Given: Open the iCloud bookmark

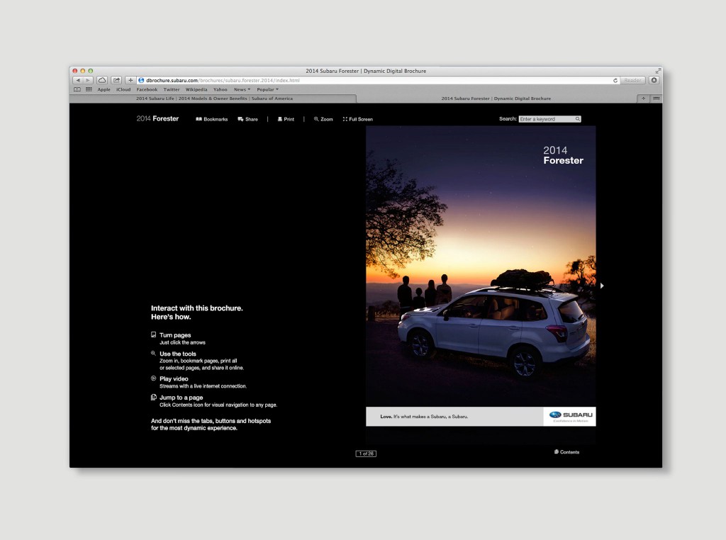Looking at the screenshot, I should (x=123, y=90).
